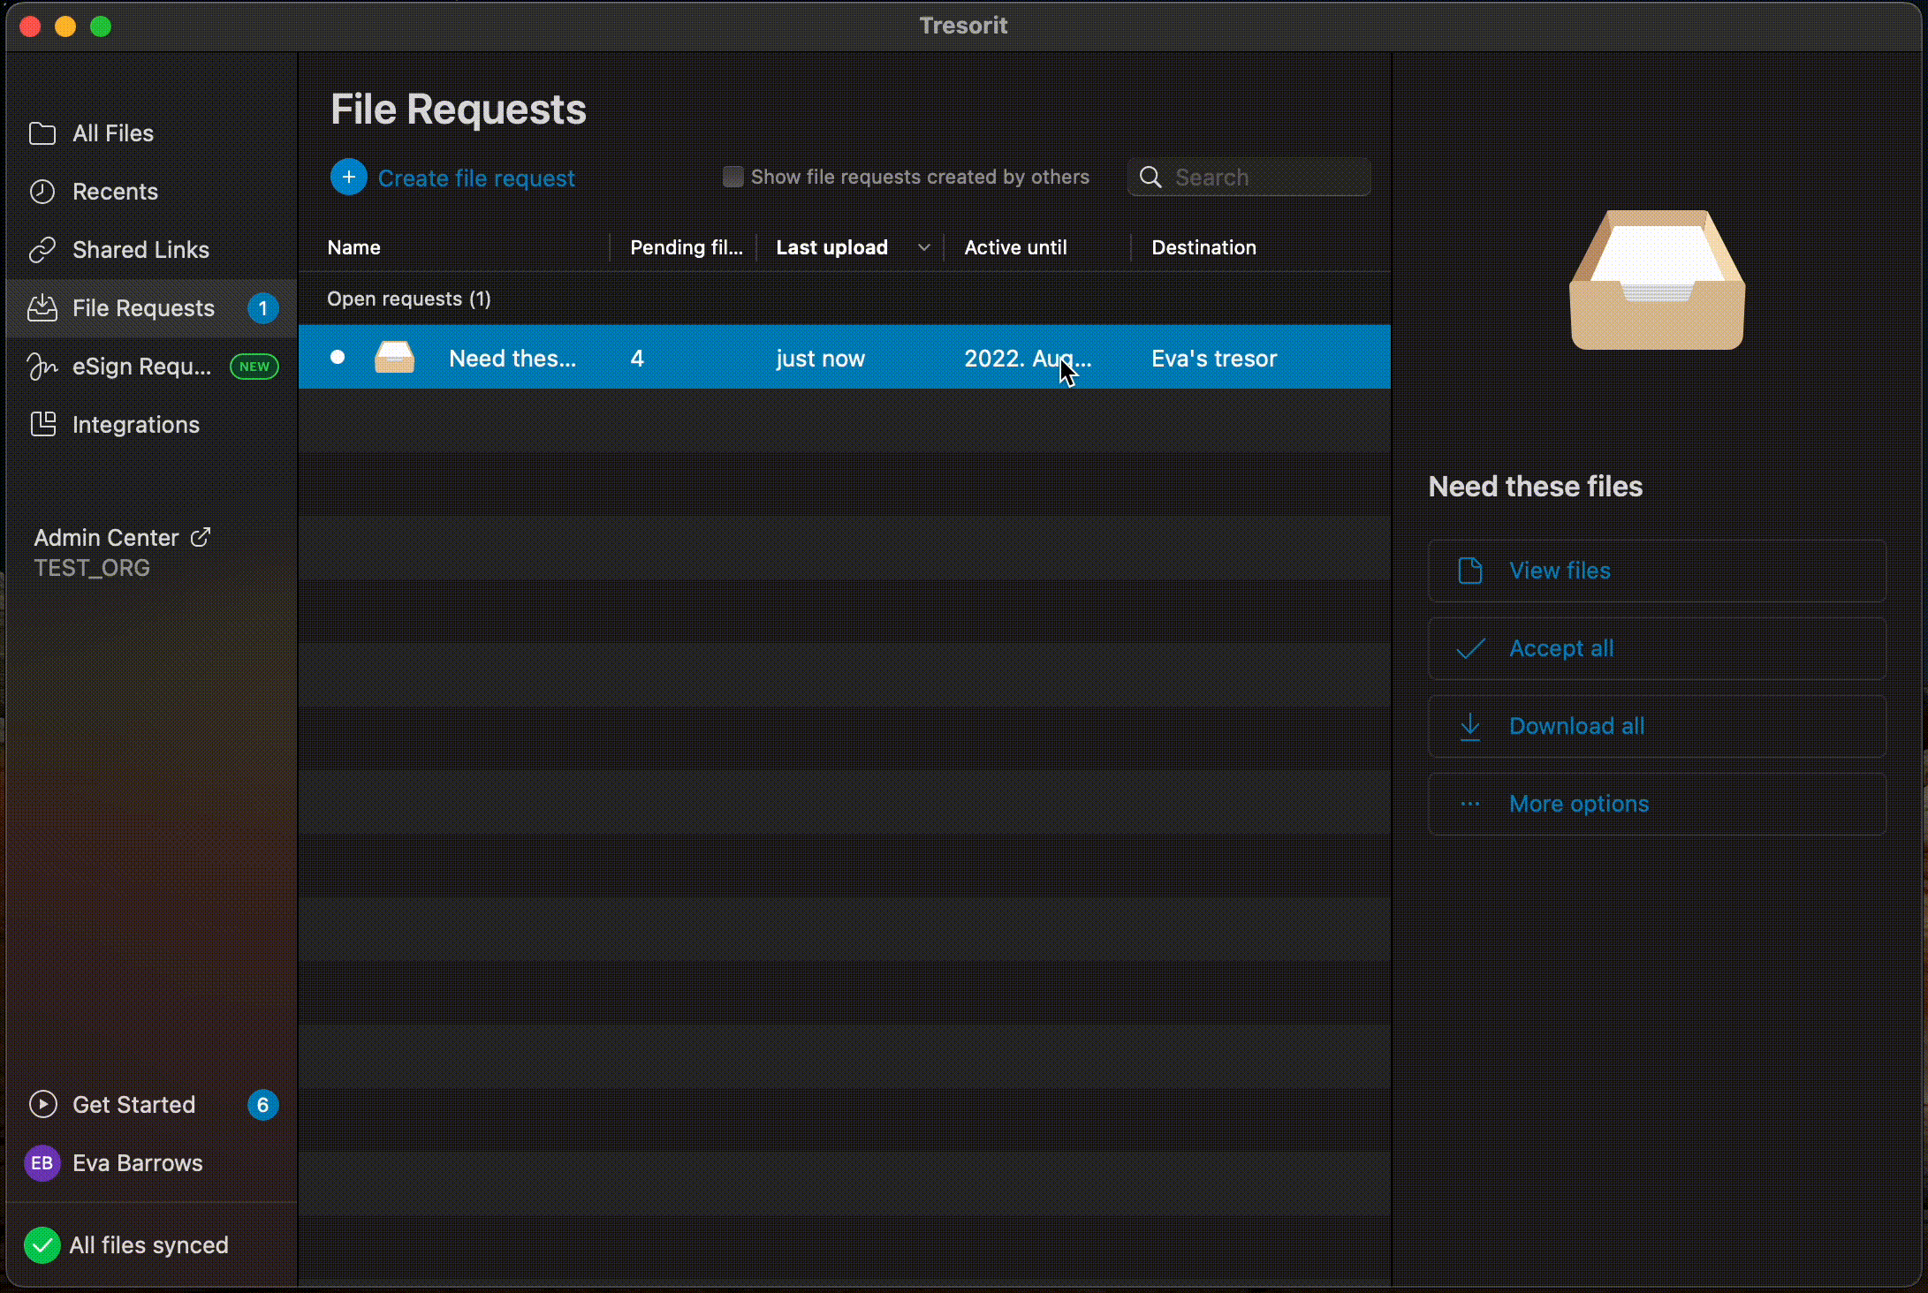Click the More options ellipsis icon
The height and width of the screenshot is (1293, 1928).
click(x=1470, y=804)
